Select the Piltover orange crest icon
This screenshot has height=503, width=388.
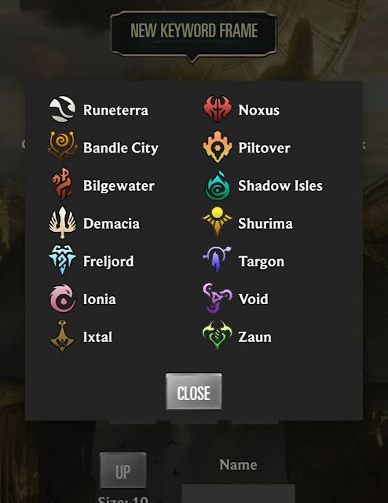(218, 146)
